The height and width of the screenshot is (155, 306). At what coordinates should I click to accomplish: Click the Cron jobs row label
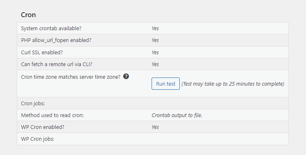[33, 103]
